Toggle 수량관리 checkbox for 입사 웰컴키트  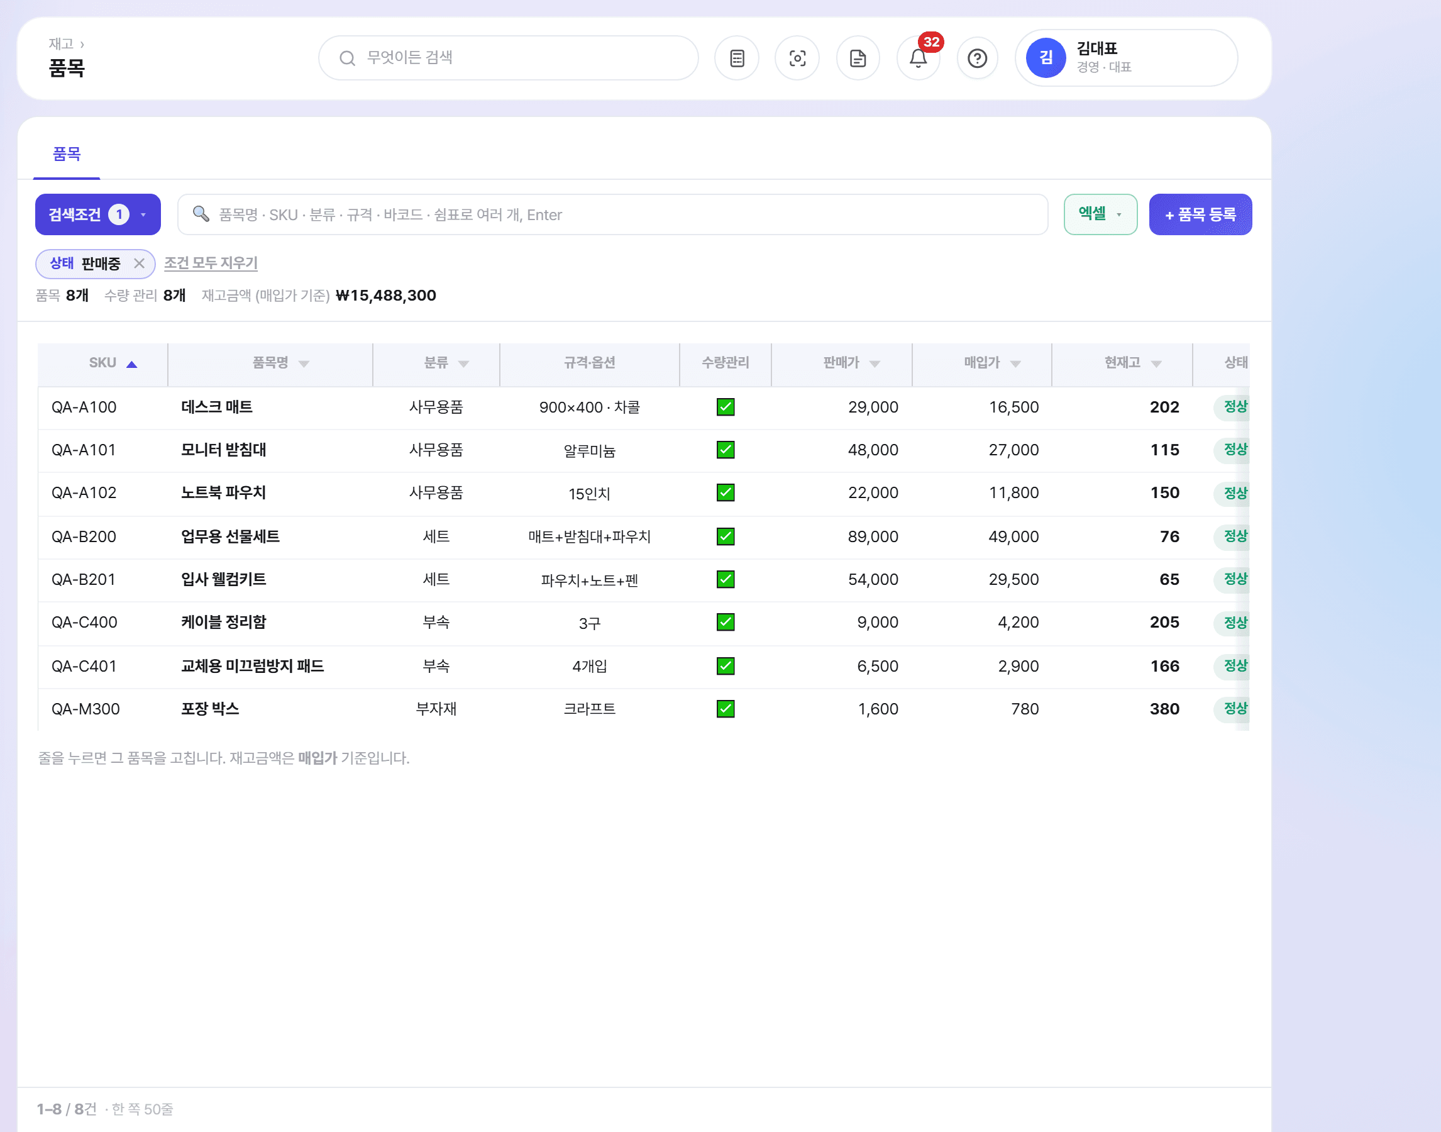coord(726,579)
